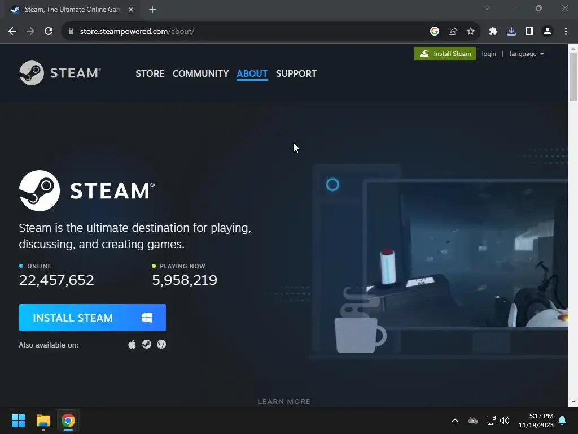578x434 pixels.
Task: Open File Explorer from the taskbar
Action: coord(43,420)
